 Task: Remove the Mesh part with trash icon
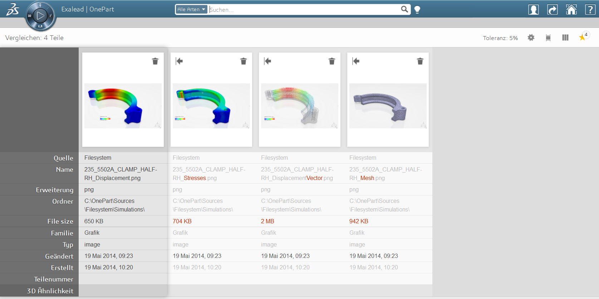click(420, 61)
